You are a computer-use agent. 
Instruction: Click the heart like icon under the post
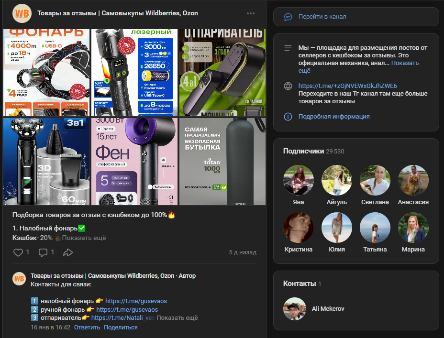click(18, 252)
